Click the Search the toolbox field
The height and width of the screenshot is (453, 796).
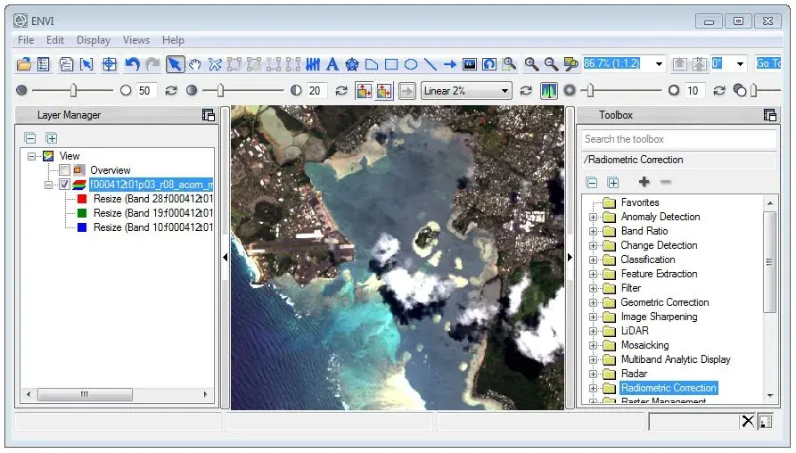point(678,139)
